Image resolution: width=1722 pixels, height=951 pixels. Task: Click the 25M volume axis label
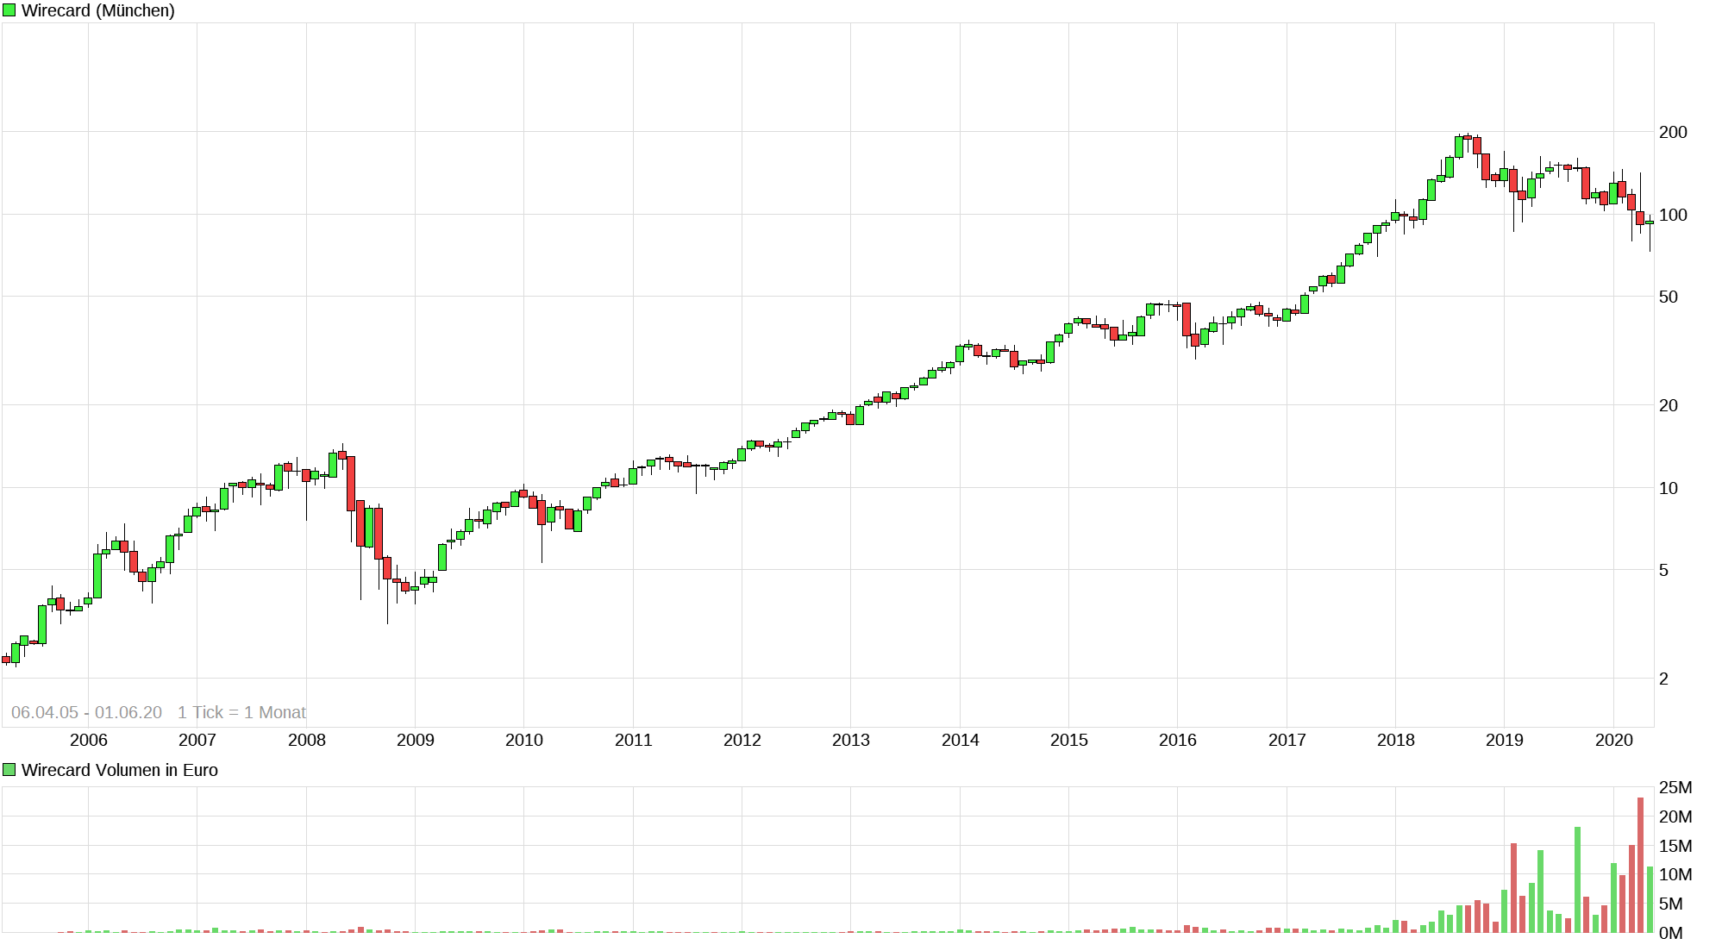point(1675,787)
